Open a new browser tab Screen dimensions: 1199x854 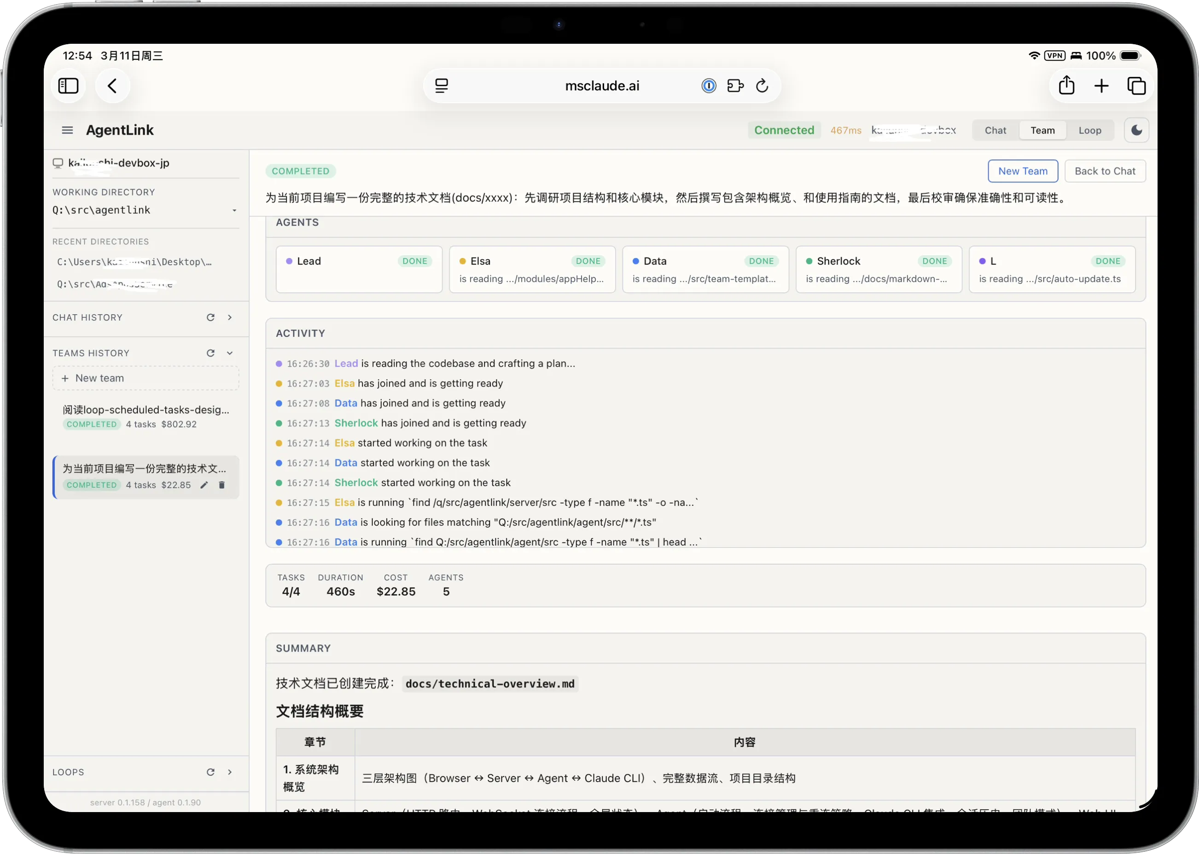point(1102,86)
